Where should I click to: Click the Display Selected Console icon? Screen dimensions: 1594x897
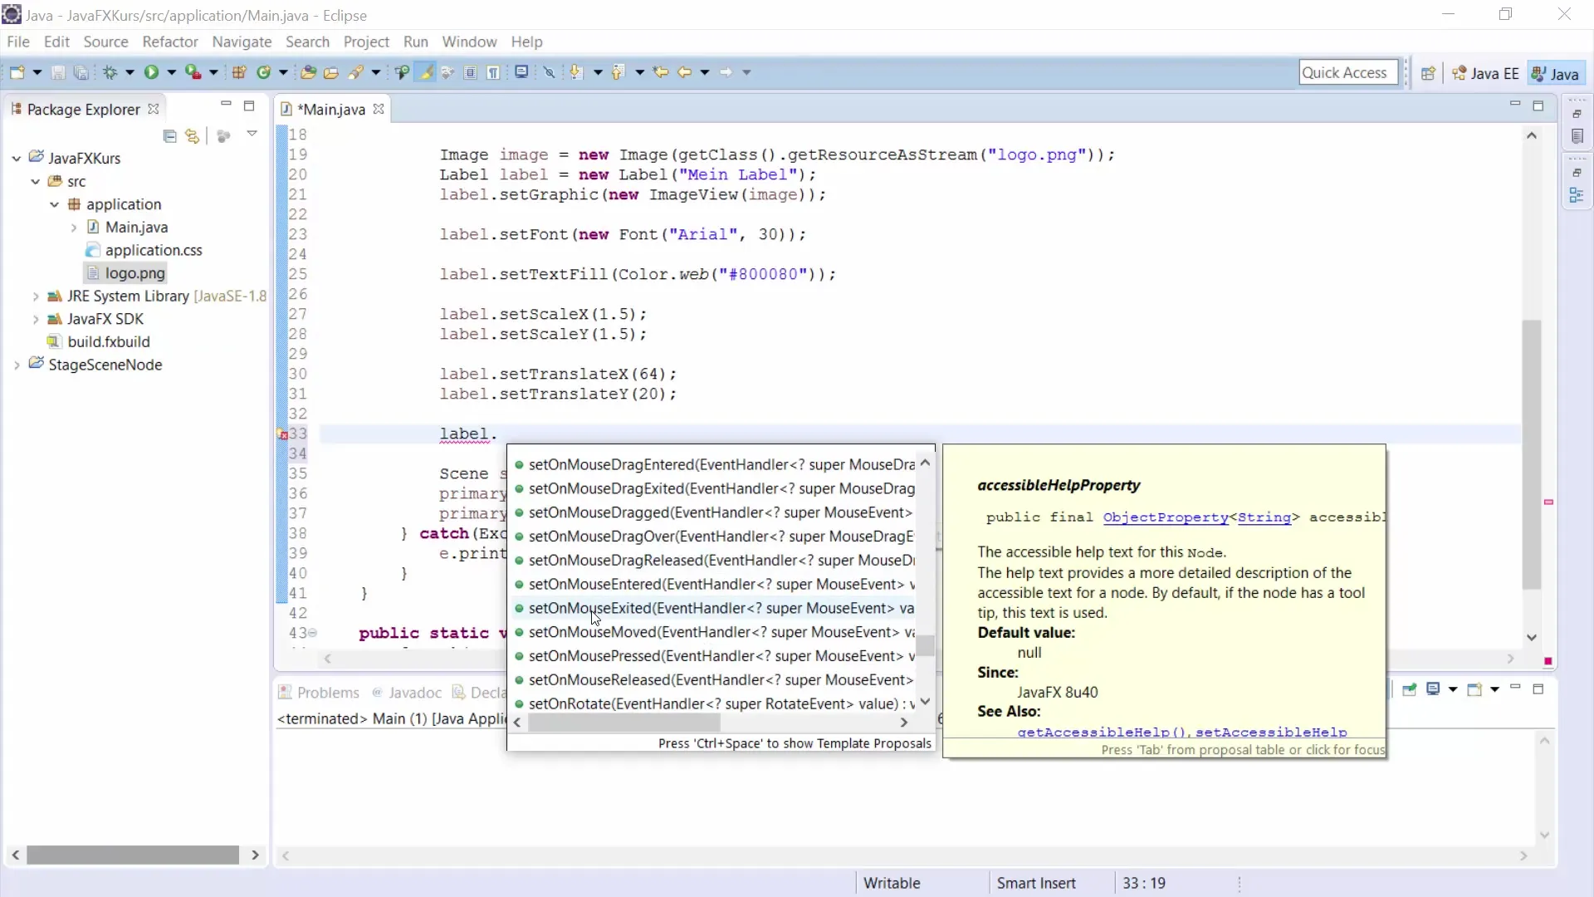point(1433,689)
